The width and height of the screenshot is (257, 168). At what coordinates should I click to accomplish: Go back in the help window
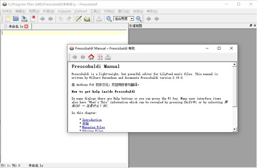coord(75,57)
